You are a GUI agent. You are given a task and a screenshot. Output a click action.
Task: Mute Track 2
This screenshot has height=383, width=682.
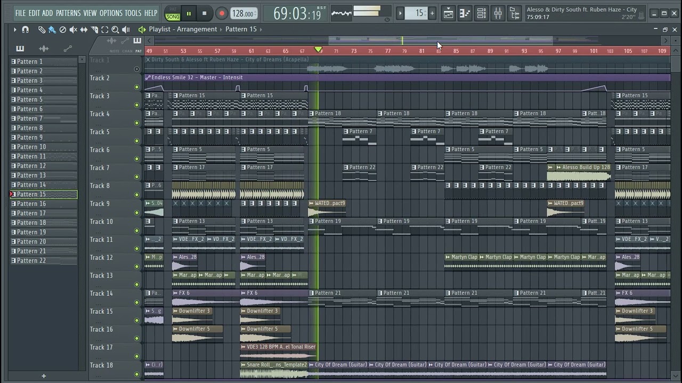coord(137,87)
